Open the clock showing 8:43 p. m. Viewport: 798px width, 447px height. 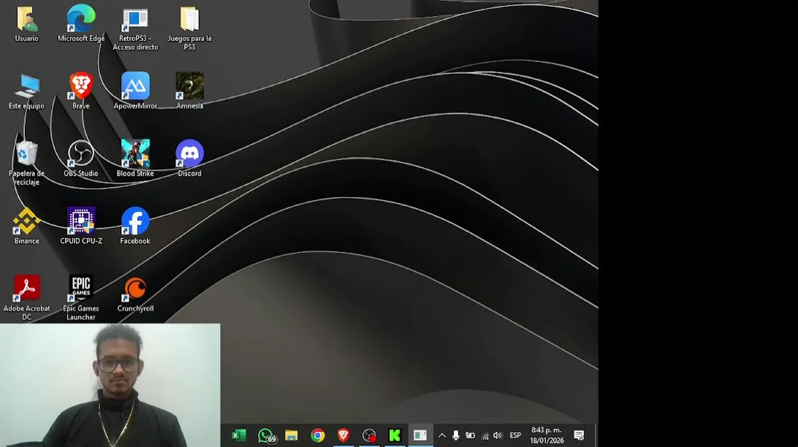546,435
